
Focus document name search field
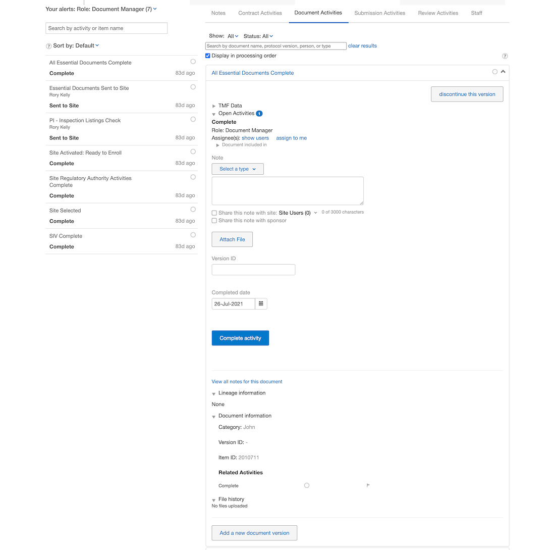coord(275,46)
